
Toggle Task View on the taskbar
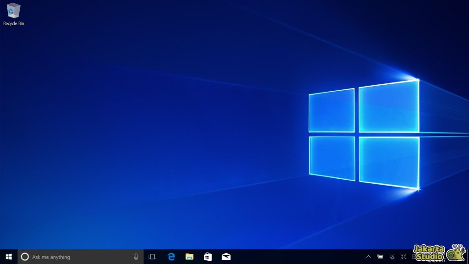point(152,257)
